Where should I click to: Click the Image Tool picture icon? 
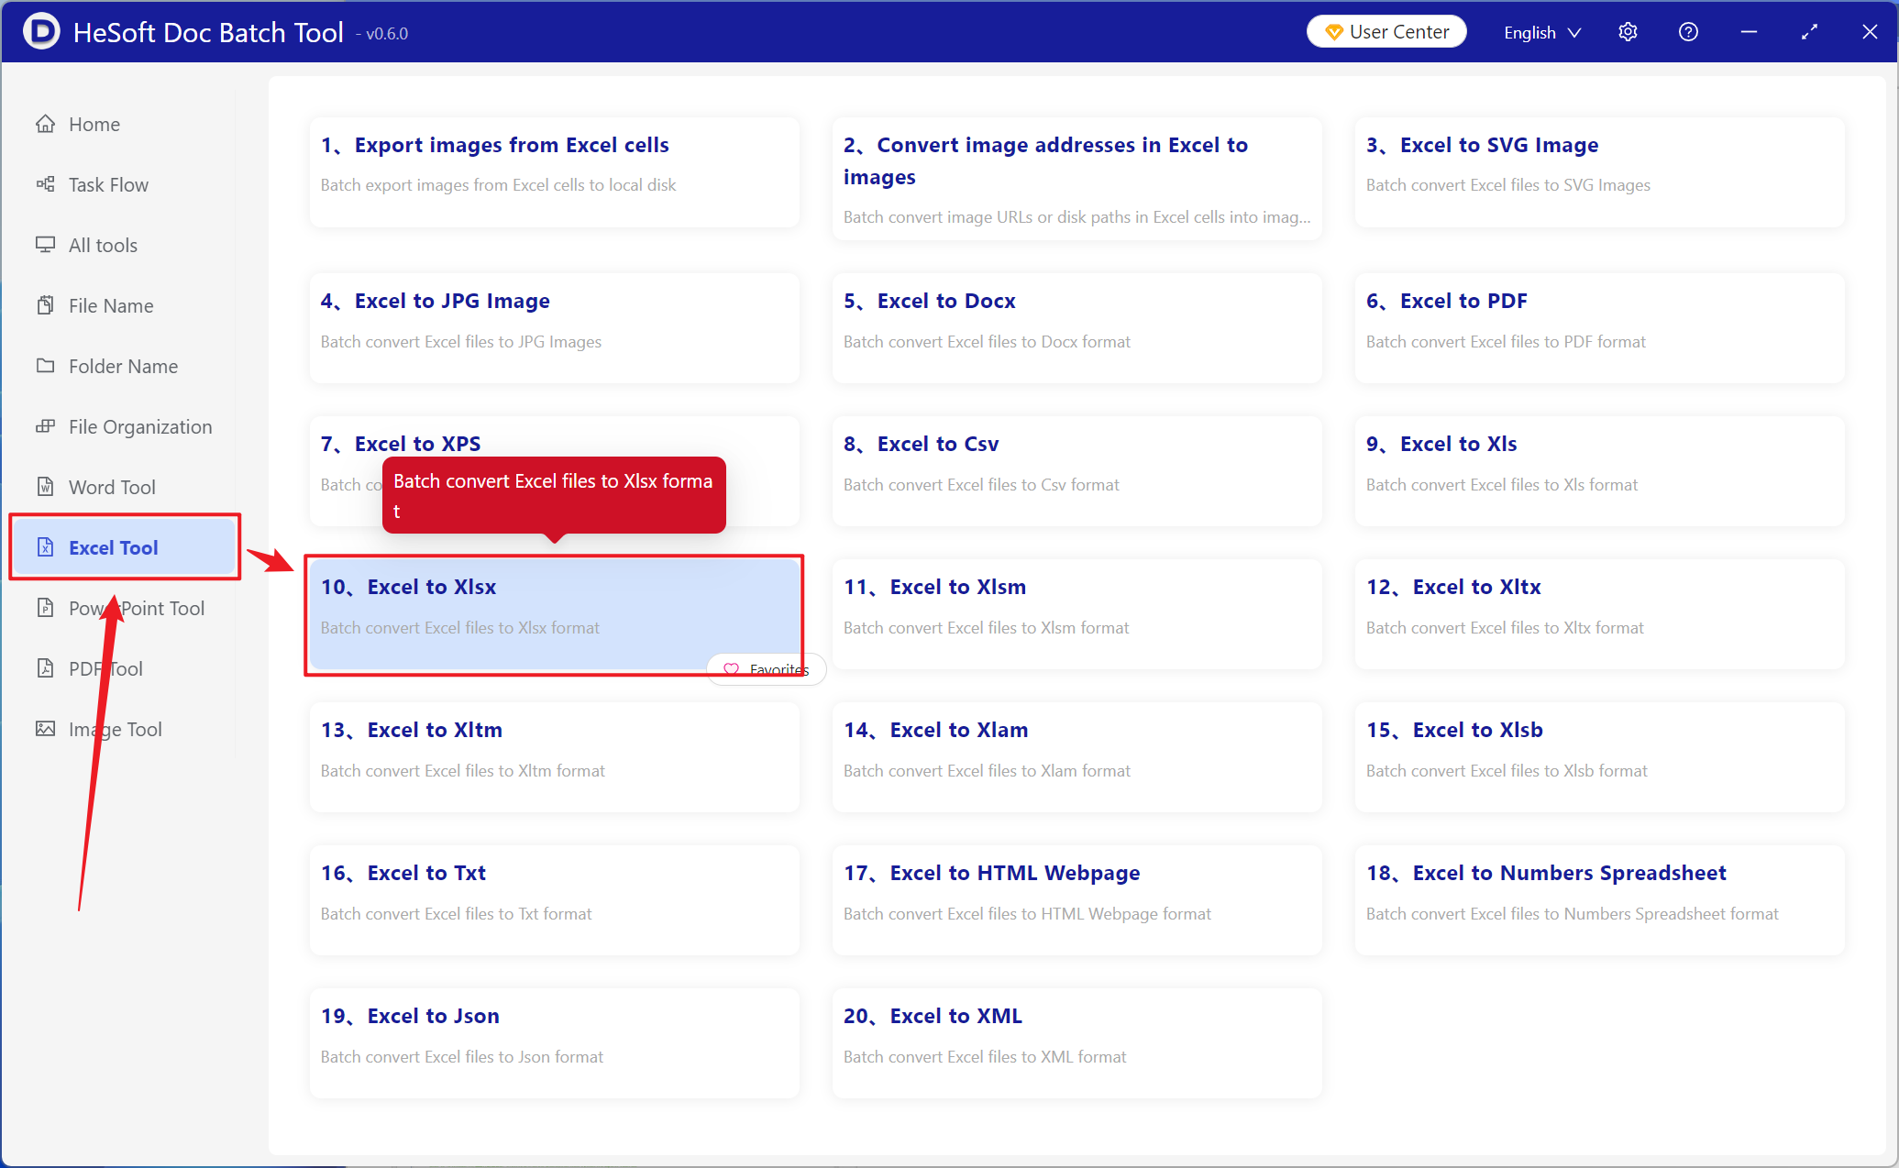[45, 729]
